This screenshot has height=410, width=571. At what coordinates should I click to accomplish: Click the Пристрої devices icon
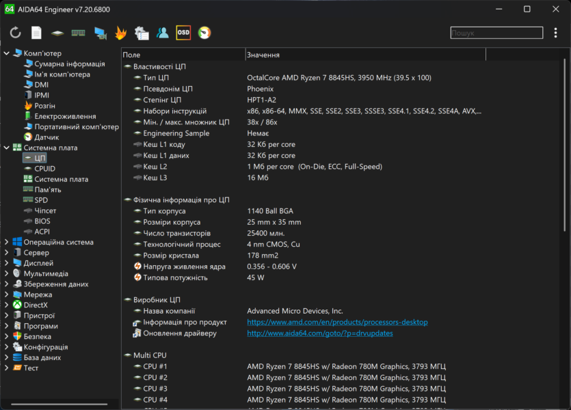click(17, 316)
